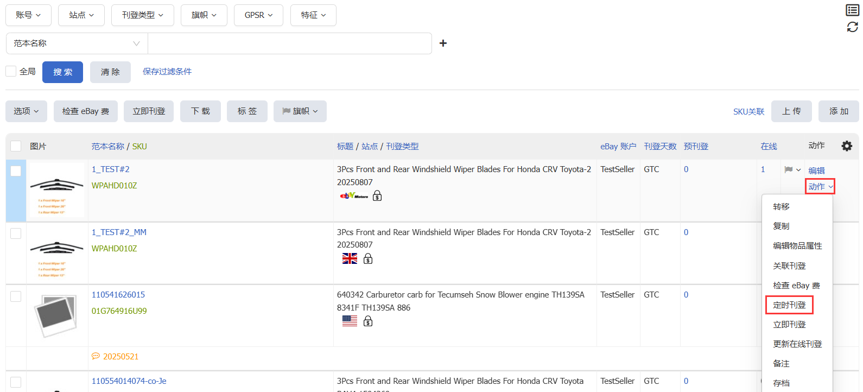Expand the 账号 filter dropdown
The height and width of the screenshot is (392, 863).
tap(28, 15)
